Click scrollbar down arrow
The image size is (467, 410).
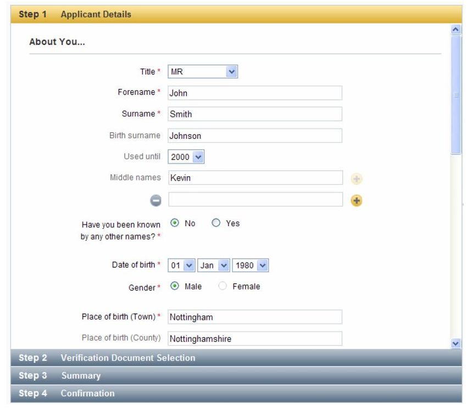(455, 344)
